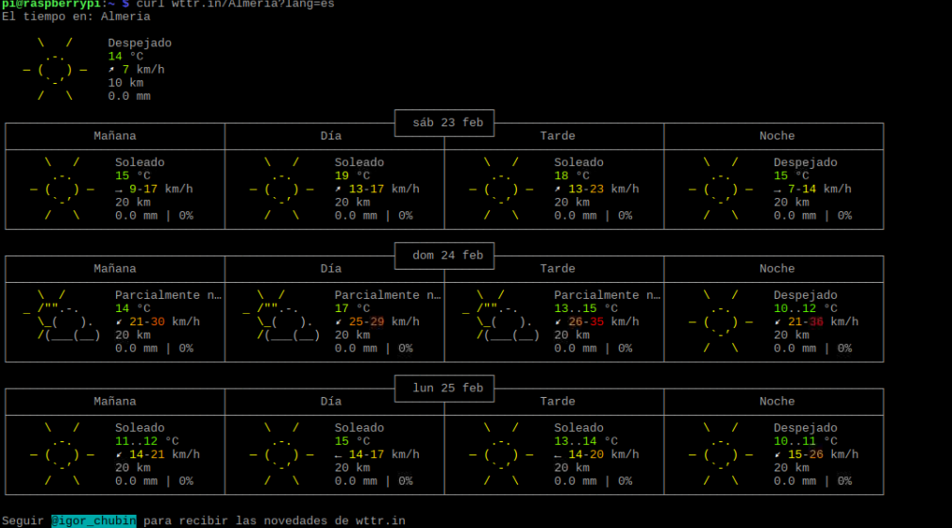Click the pi@raspberrypi prompt text
The height and width of the screenshot is (528, 952).
[51, 5]
